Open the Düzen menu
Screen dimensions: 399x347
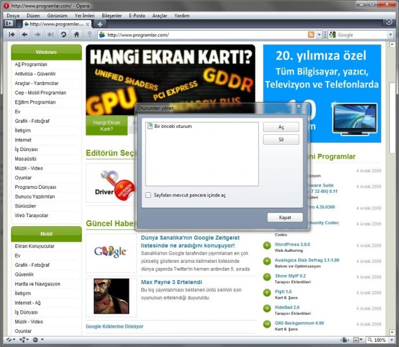(33, 15)
